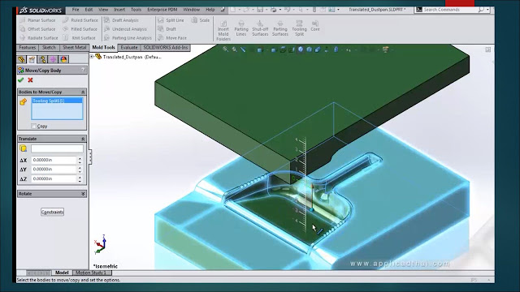Click Knit Surface tool
The height and width of the screenshot is (292, 520).
coord(80,38)
